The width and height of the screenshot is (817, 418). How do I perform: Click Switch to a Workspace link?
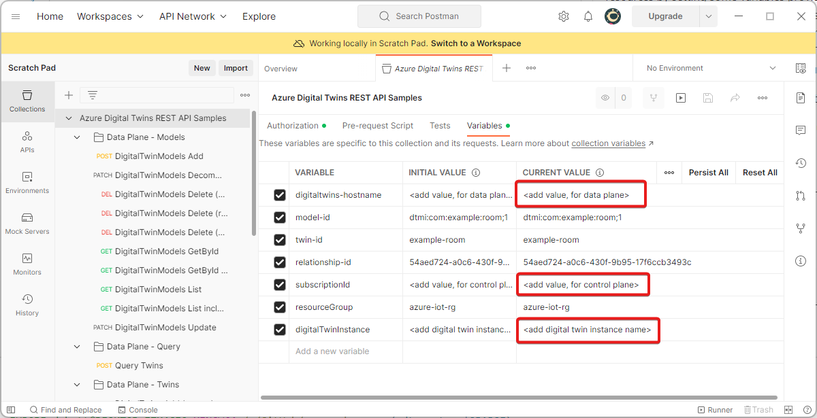coord(476,43)
